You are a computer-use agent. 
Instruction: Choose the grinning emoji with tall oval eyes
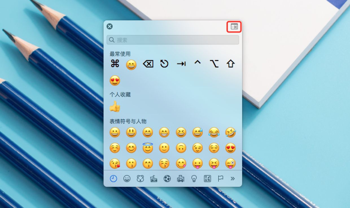coord(131,132)
